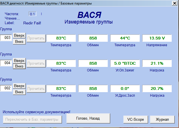Click the Напряжение label
The width and height of the screenshot is (179, 128).
click(x=157, y=45)
